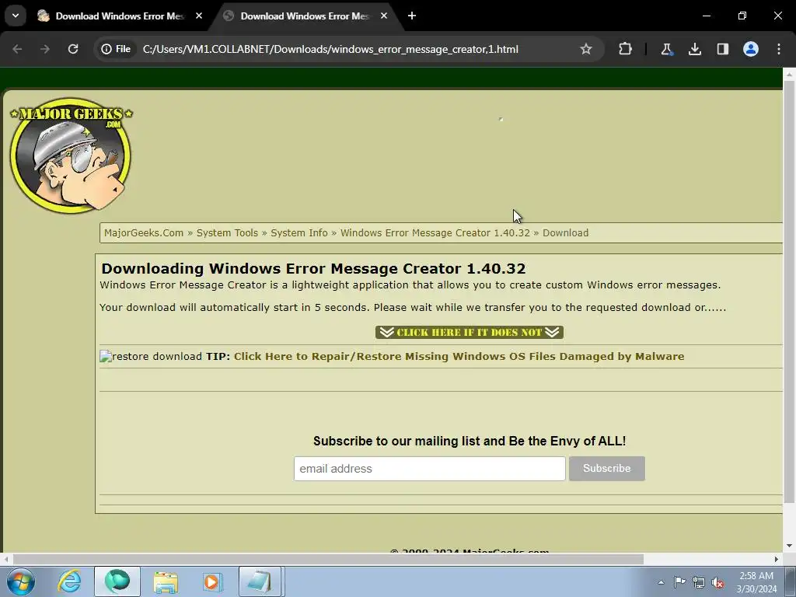Screen dimensions: 796x597
Task: Select the second Download Windows Error Mes tab
Action: (x=305, y=16)
